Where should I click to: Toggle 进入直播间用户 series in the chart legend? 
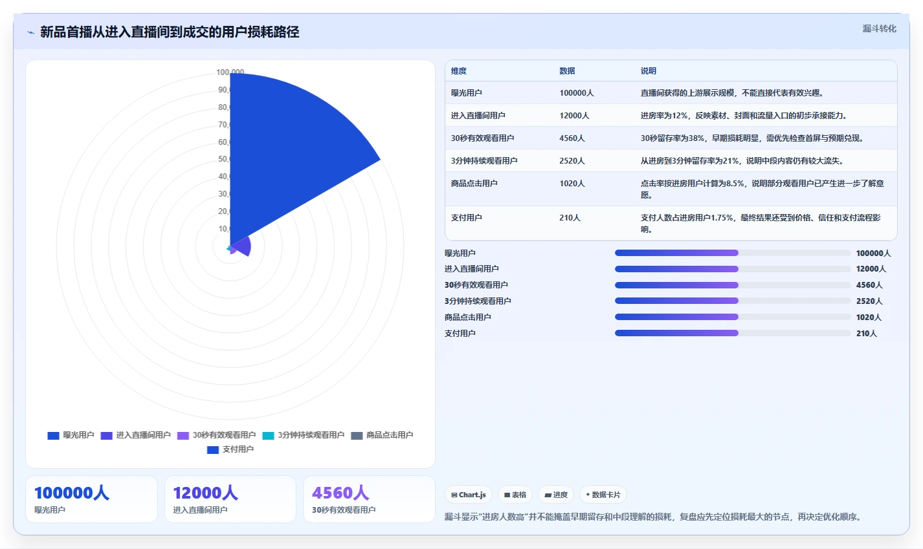(x=135, y=435)
